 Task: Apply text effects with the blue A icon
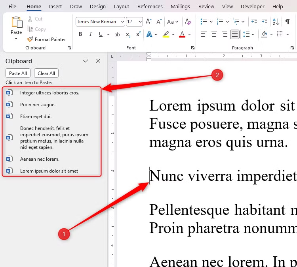pyautogui.click(x=149, y=34)
